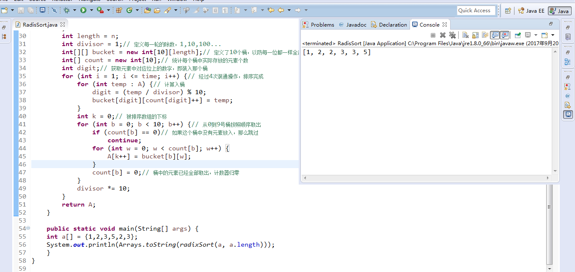Switch to the Java perspective
The width and height of the screenshot is (575, 272).
pos(559,11)
